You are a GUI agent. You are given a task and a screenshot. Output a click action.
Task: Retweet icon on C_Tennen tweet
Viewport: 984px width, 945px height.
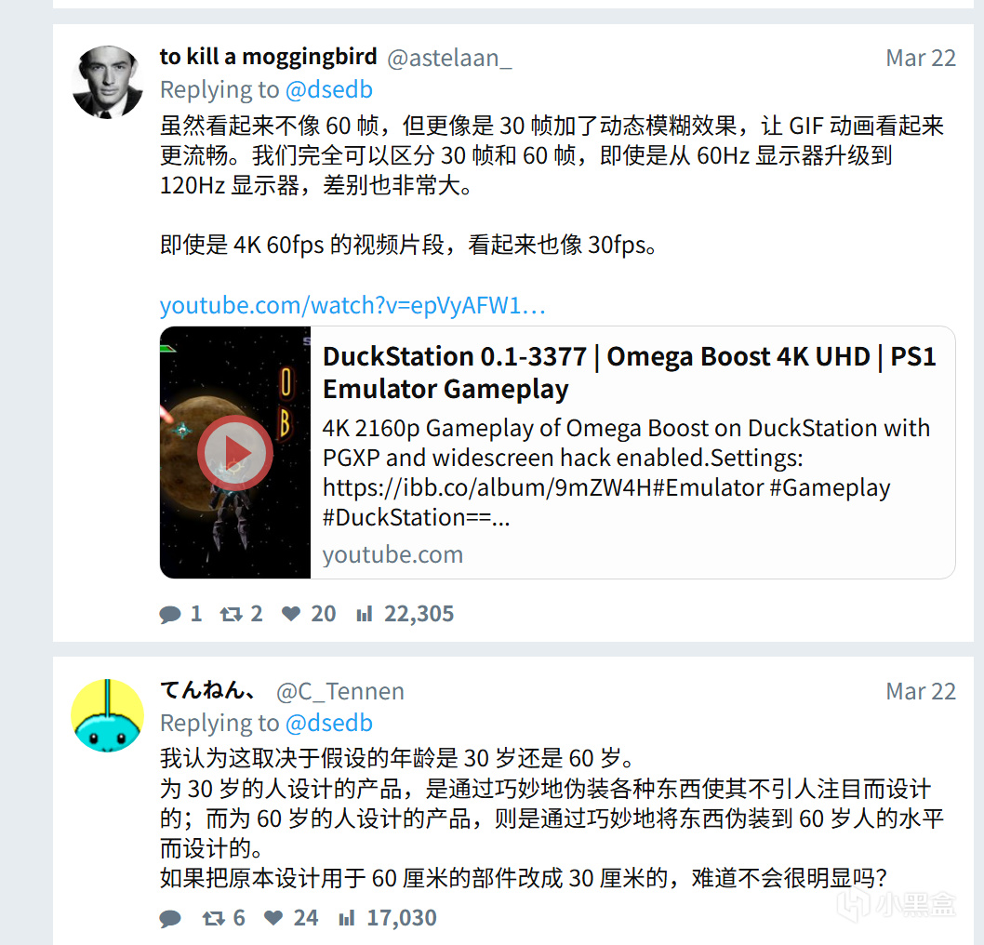[x=213, y=919]
